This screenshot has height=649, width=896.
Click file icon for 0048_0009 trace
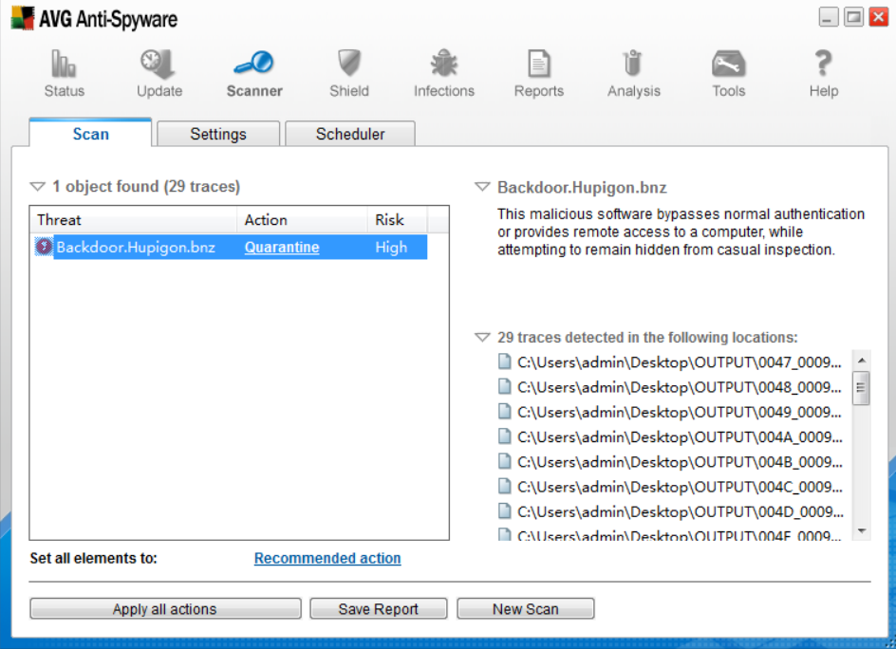pos(505,387)
